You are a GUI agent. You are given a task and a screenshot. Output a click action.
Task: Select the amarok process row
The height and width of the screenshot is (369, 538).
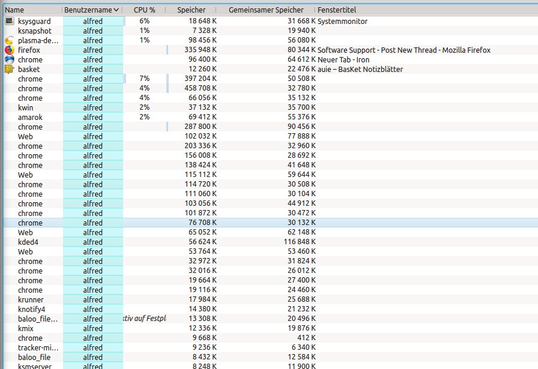coord(30,117)
